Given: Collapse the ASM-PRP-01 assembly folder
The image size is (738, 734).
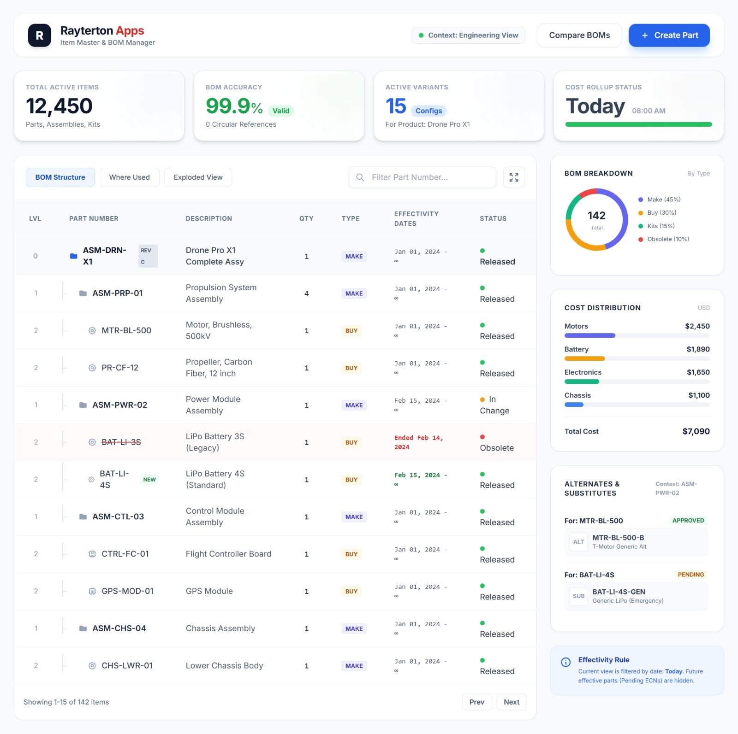Looking at the screenshot, I should click(x=83, y=294).
